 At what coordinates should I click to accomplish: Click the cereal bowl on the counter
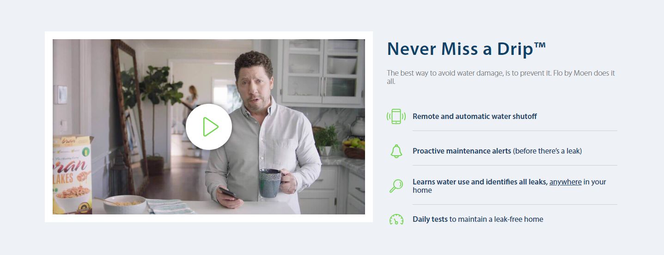(x=124, y=204)
